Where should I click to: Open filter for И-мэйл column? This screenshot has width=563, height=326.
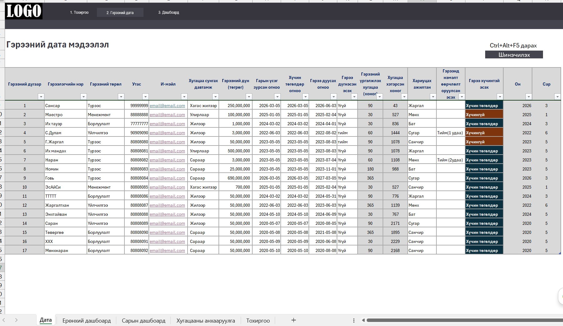pyautogui.click(x=184, y=97)
